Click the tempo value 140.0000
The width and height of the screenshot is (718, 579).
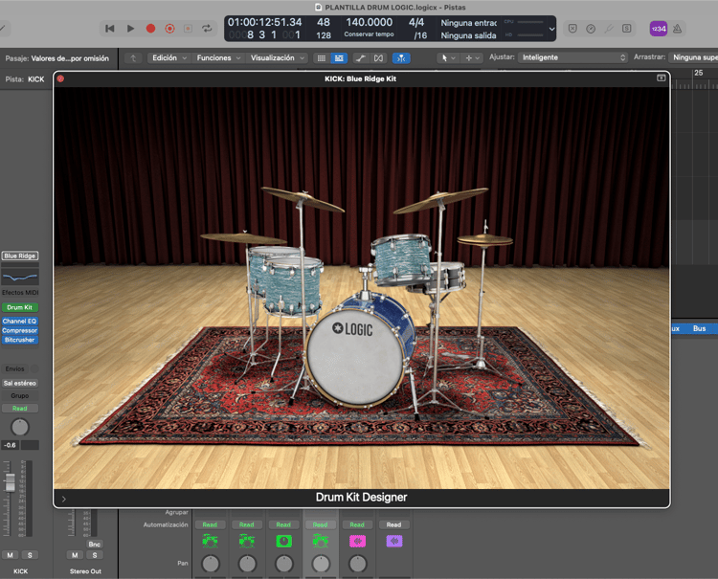[370, 22]
